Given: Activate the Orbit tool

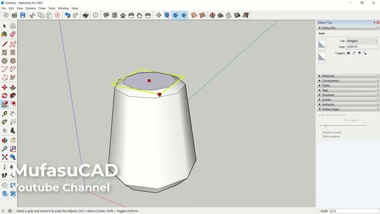Looking at the screenshot, I should (x=5, y=140).
